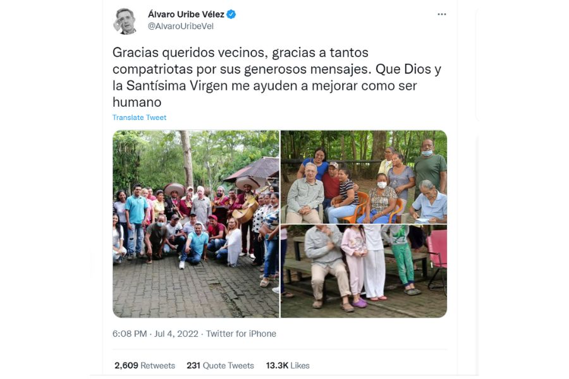
Task: Click the word 'humano' ending the tweet
Action: [137, 102]
